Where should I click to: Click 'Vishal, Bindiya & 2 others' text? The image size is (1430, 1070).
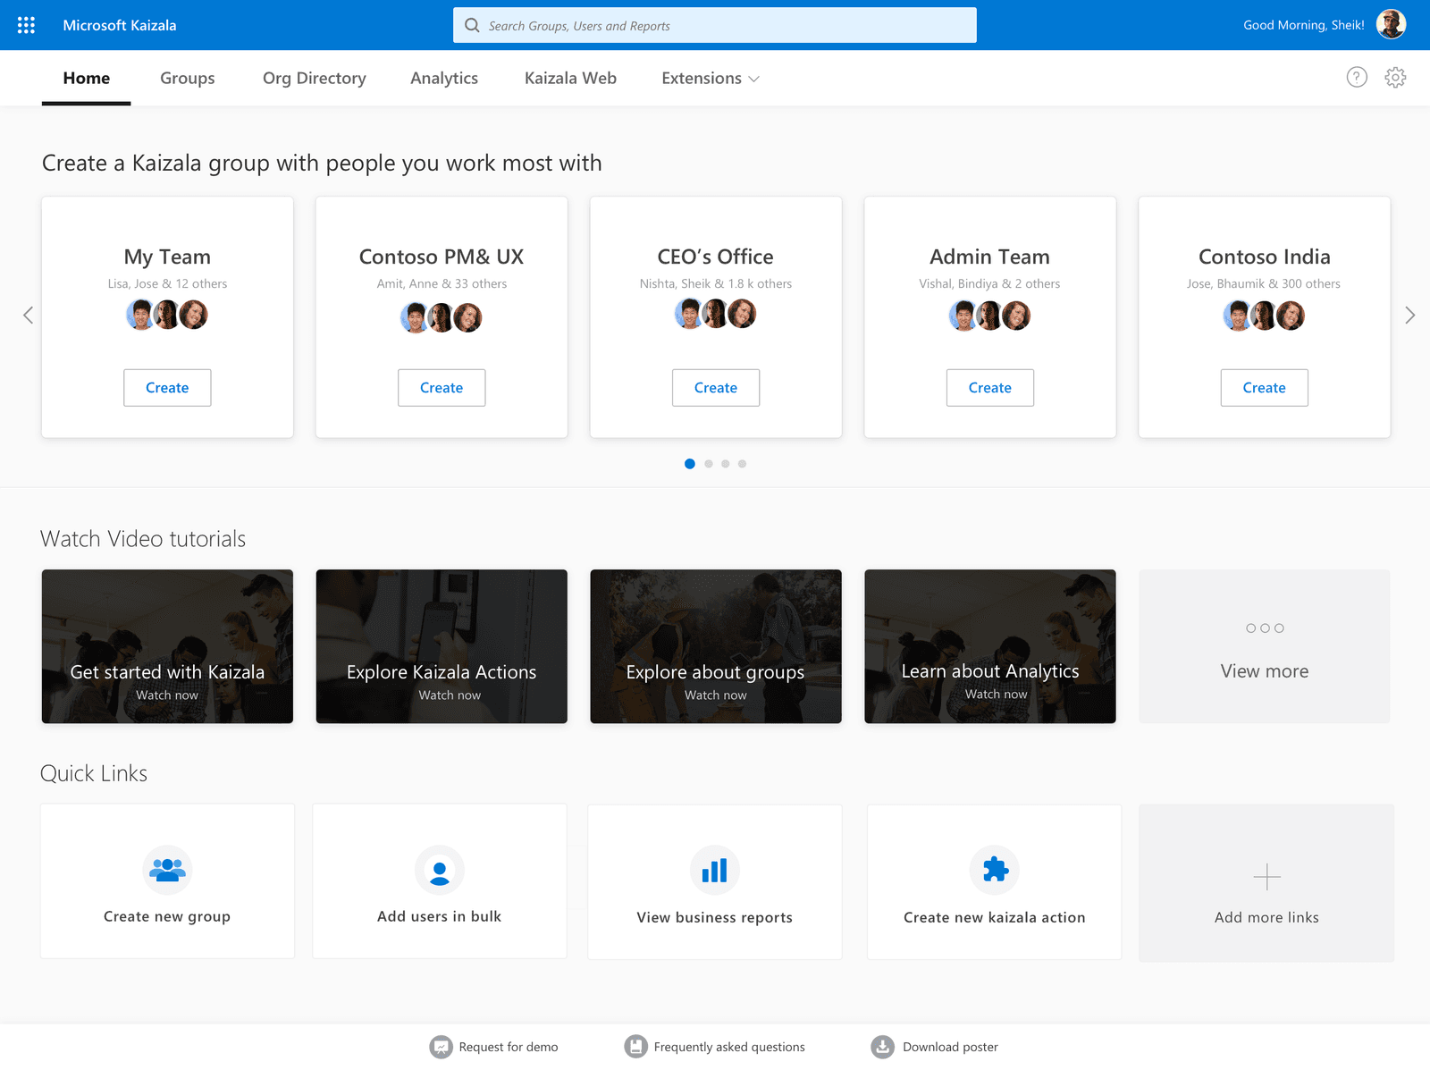point(990,283)
